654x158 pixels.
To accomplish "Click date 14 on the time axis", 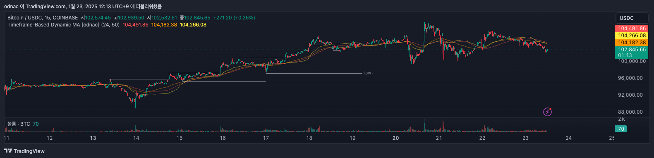I will tap(136, 138).
